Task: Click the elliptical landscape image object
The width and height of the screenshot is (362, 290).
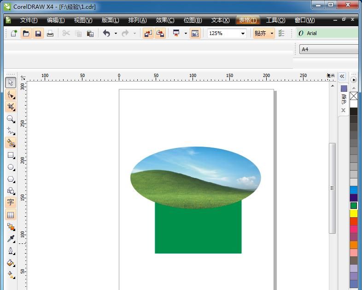Action: tap(196, 178)
